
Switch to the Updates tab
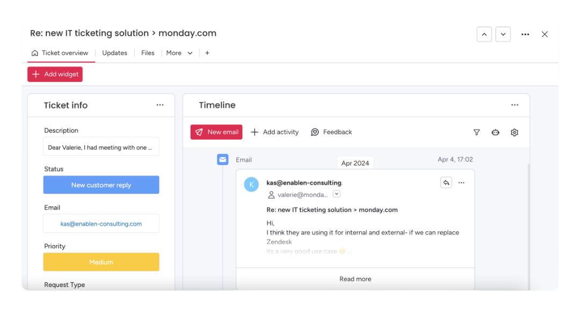[114, 53]
